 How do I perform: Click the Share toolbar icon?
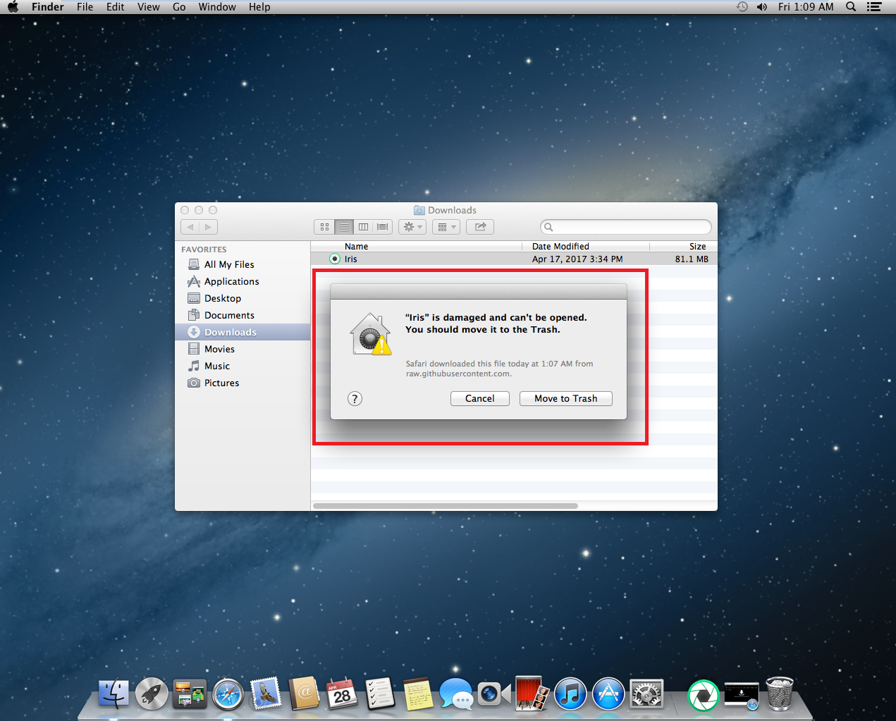[x=480, y=227]
